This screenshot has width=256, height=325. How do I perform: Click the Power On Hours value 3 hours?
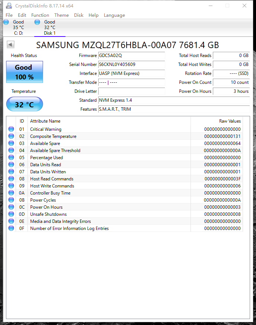(x=231, y=91)
